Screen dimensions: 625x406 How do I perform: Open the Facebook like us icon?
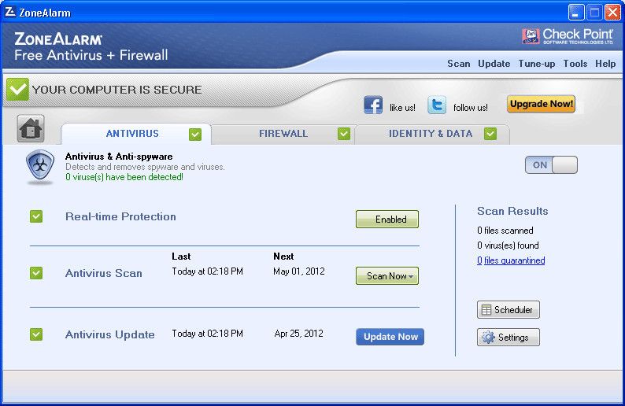(373, 105)
